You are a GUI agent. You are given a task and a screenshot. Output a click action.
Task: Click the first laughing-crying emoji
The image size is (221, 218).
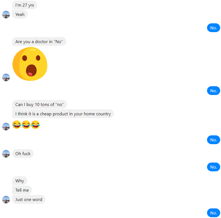[17, 125]
